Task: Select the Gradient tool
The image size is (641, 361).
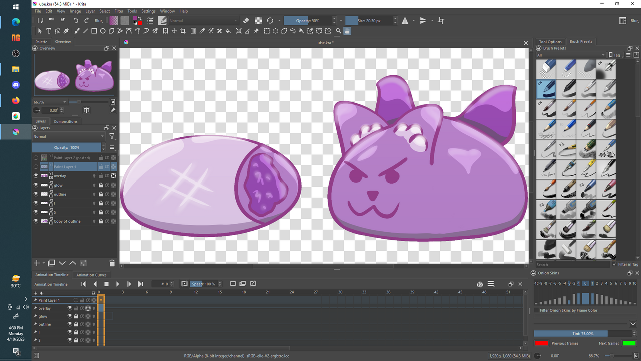Action: (x=193, y=31)
